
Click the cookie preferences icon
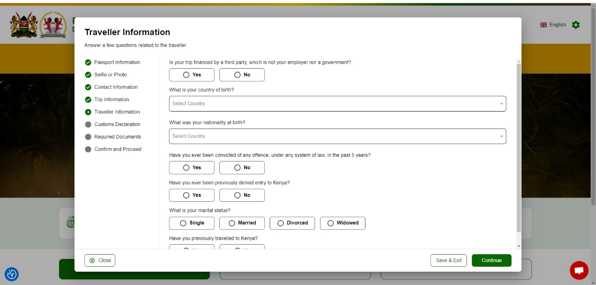click(x=12, y=274)
